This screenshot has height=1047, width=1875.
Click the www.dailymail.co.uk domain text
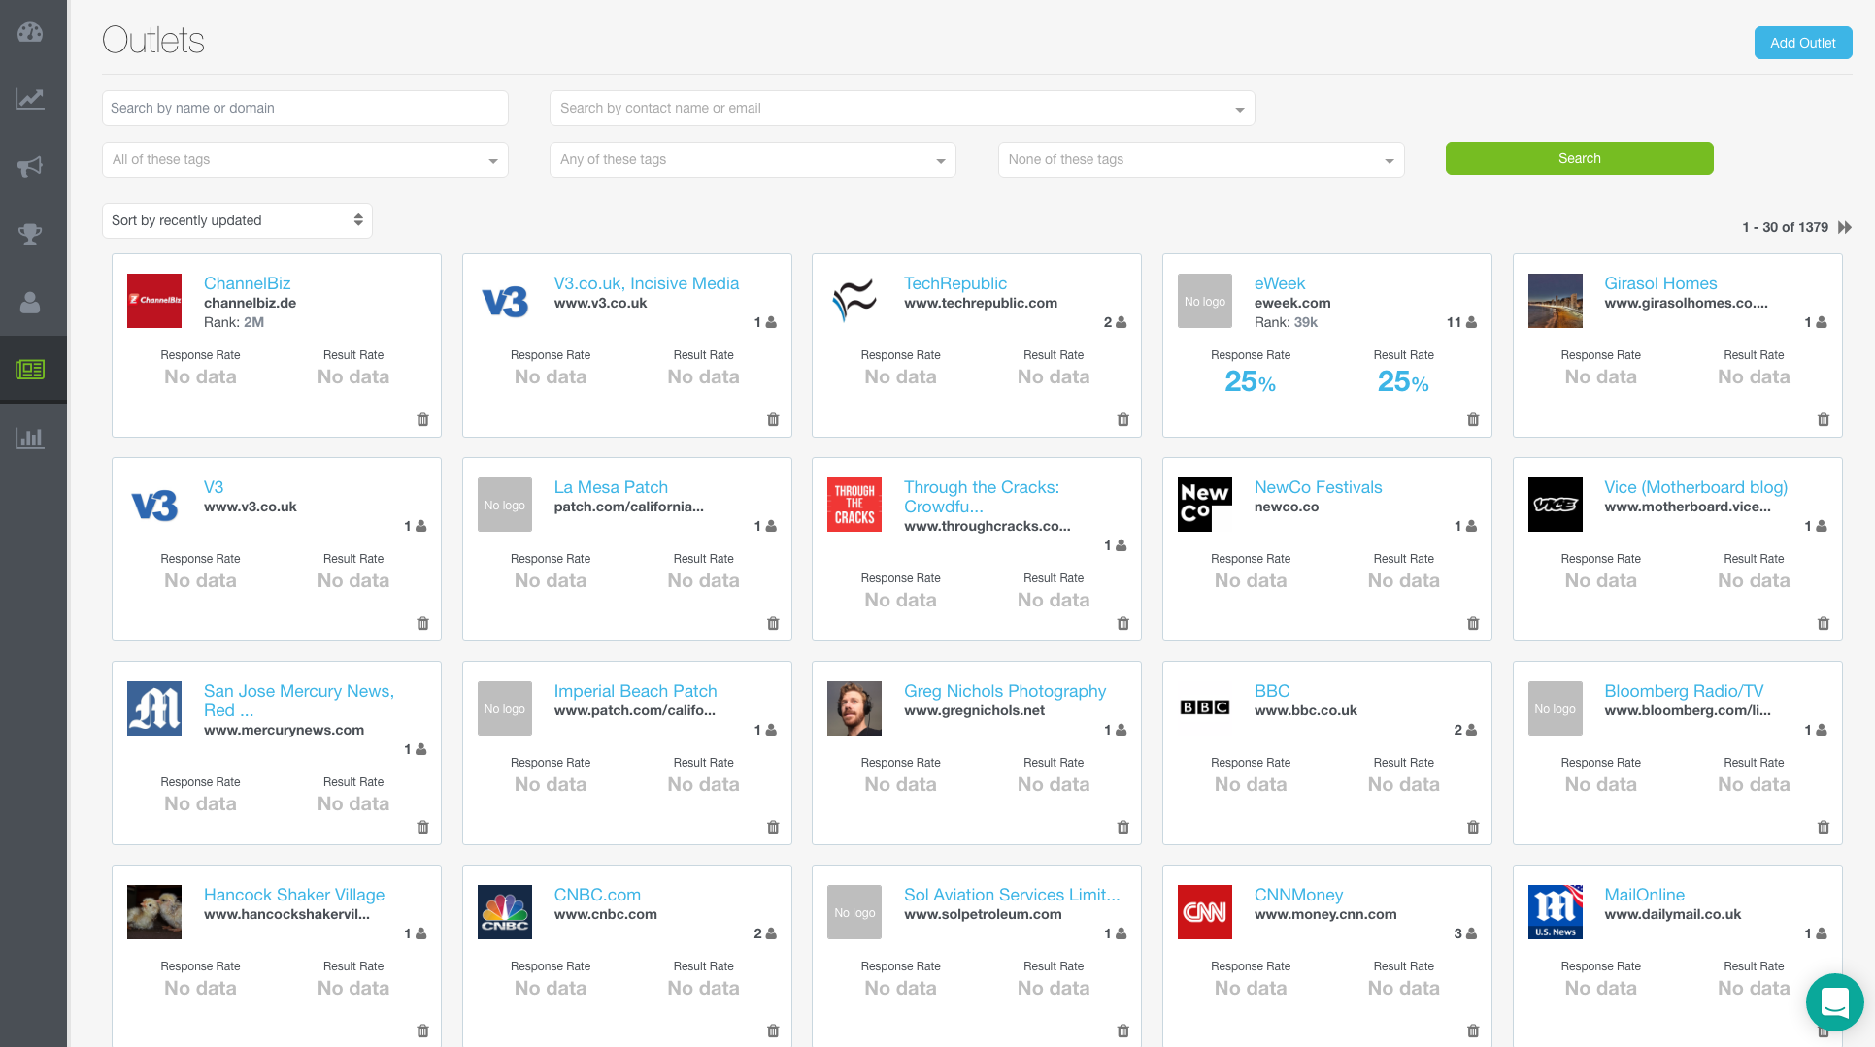(x=1673, y=914)
